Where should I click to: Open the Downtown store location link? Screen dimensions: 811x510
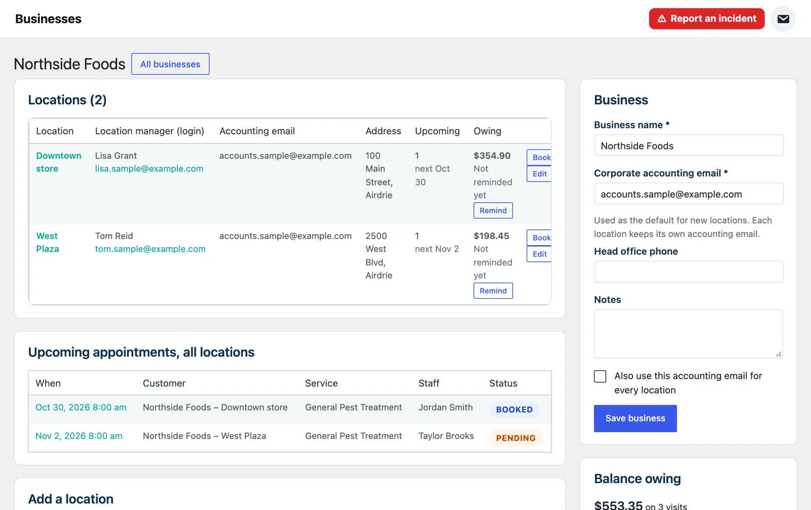pos(59,162)
